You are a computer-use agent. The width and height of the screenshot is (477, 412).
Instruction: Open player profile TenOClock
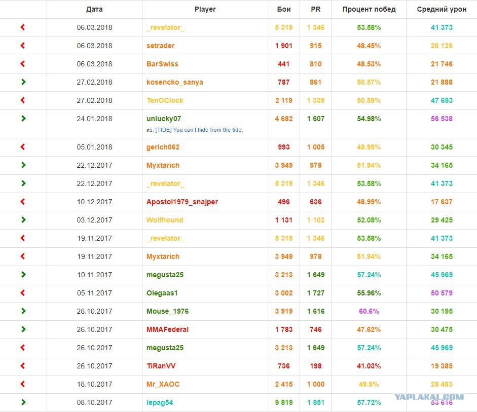point(165,100)
